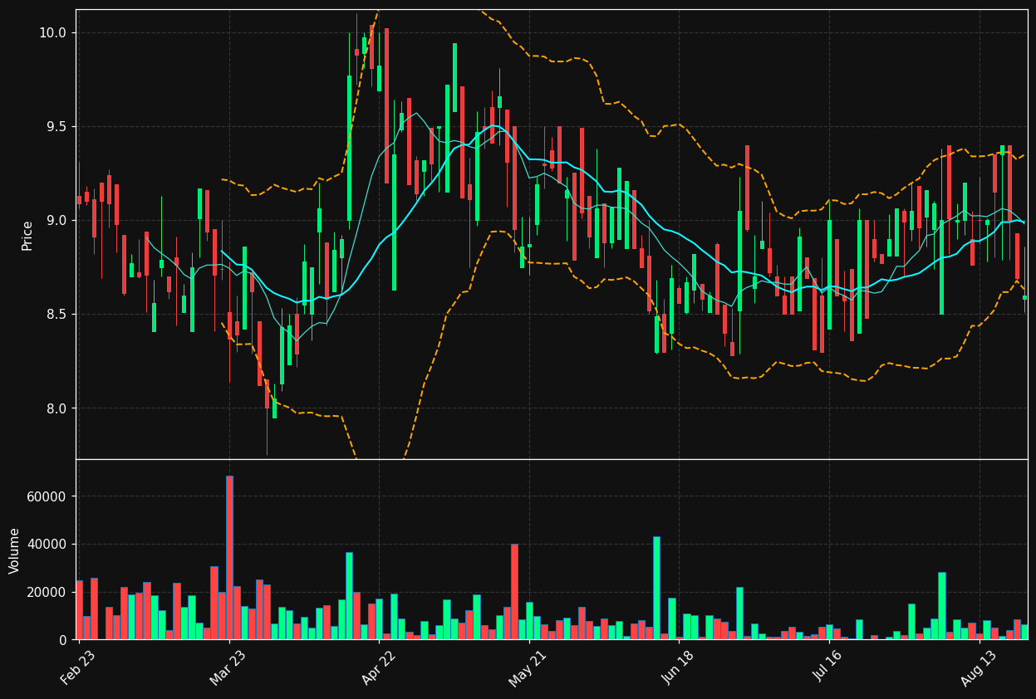Viewport: 1036px width, 699px height.
Task: Pick the 'Aug 13' date label
Action: coord(979,667)
